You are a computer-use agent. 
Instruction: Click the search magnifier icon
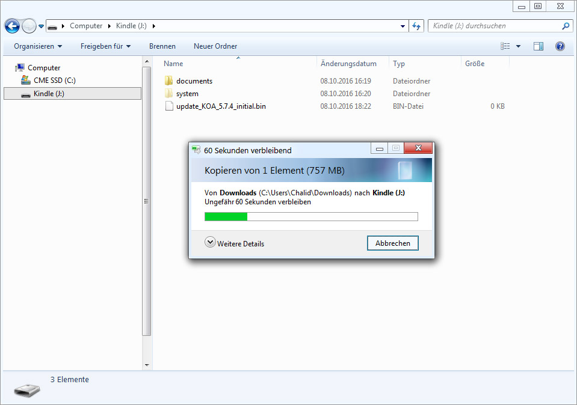(566, 26)
